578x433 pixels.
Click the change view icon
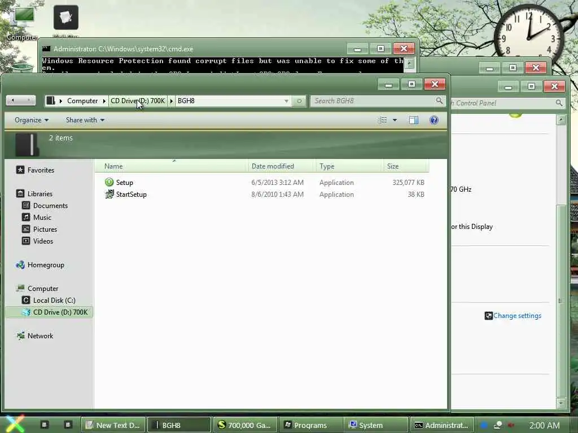383,120
